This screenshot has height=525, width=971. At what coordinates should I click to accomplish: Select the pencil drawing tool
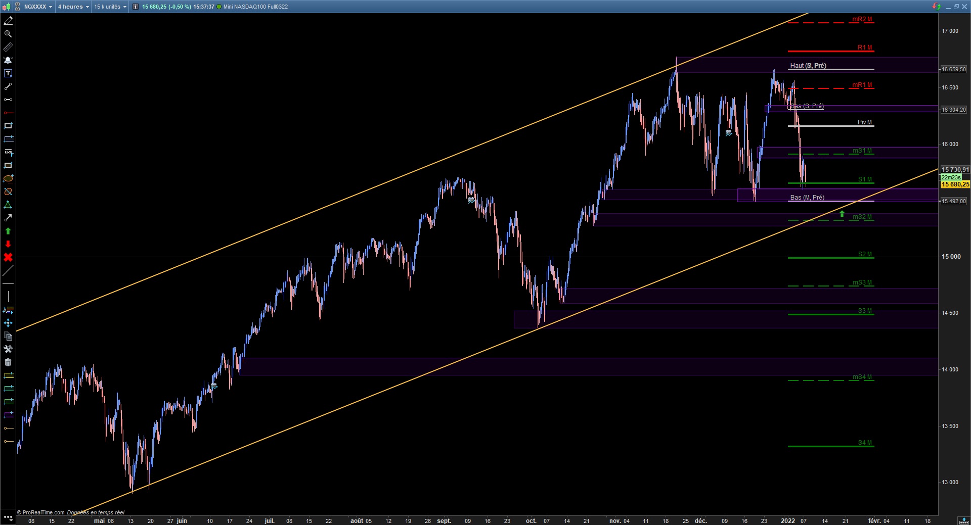(x=8, y=21)
